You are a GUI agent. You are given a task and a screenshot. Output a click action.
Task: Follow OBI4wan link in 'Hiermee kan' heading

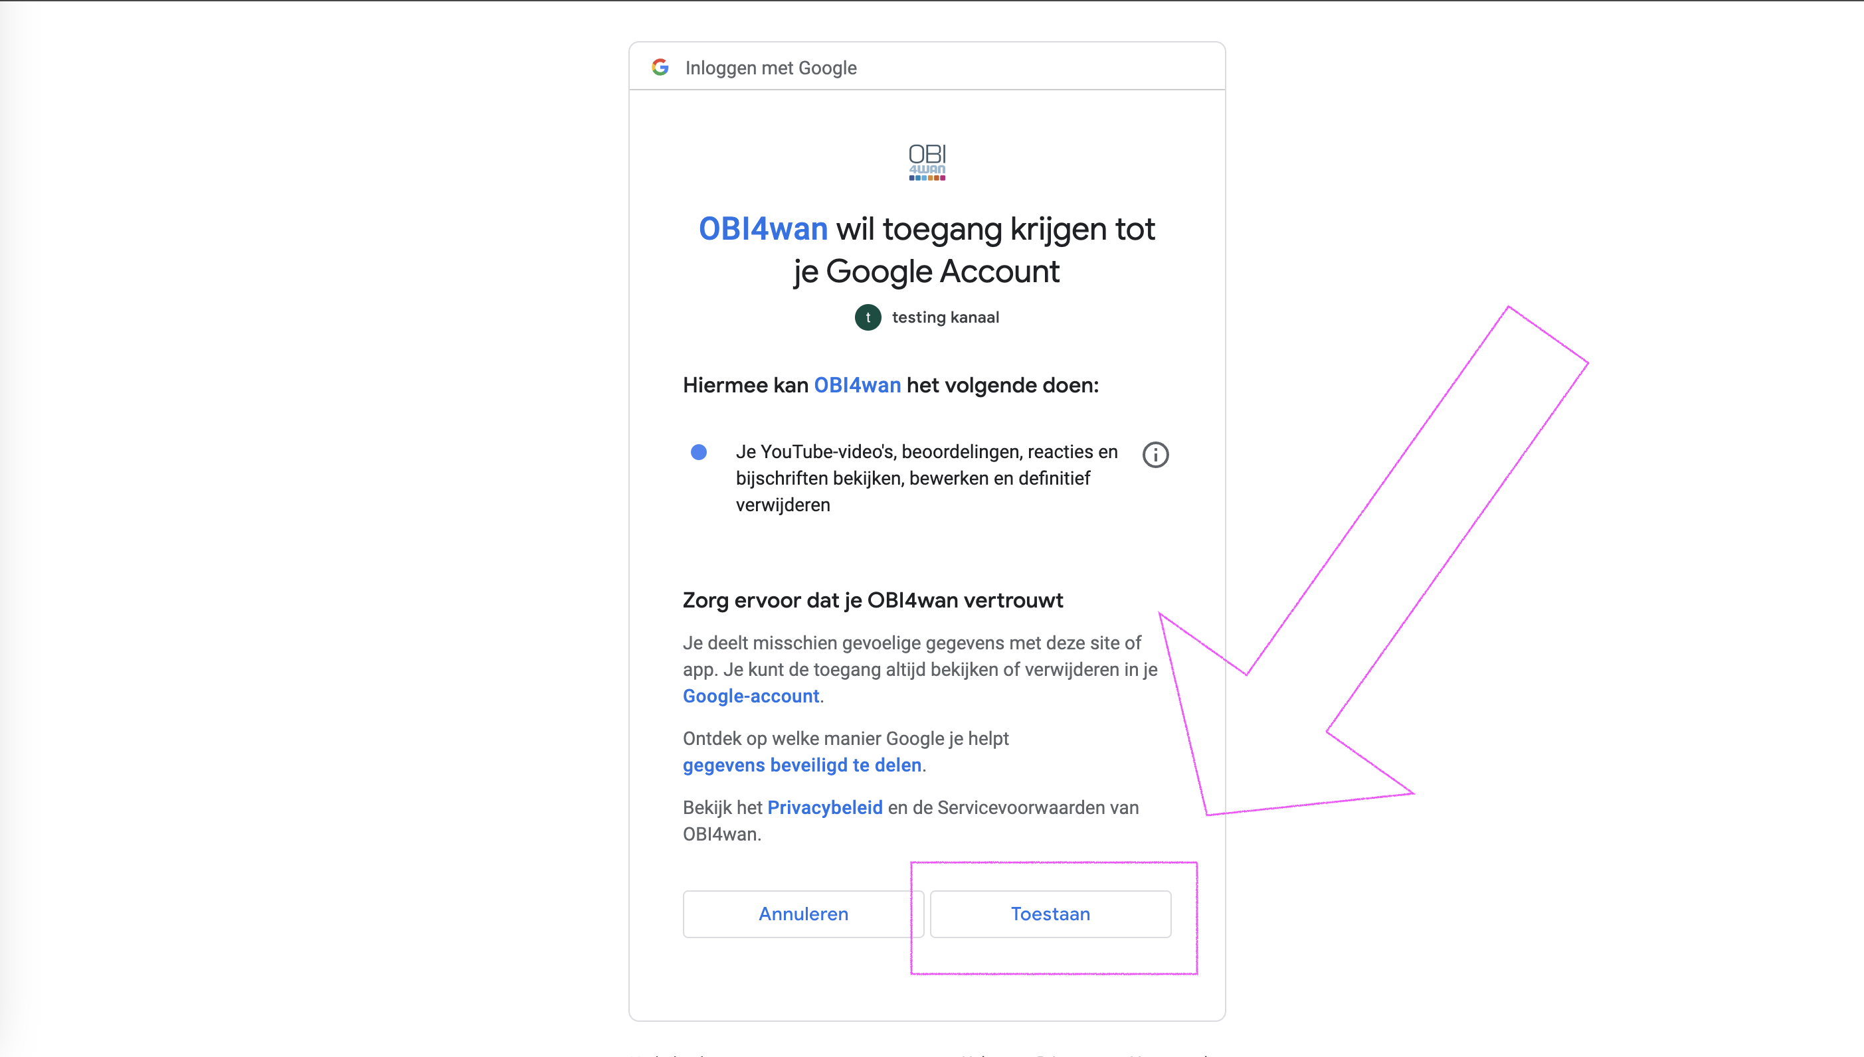(857, 386)
